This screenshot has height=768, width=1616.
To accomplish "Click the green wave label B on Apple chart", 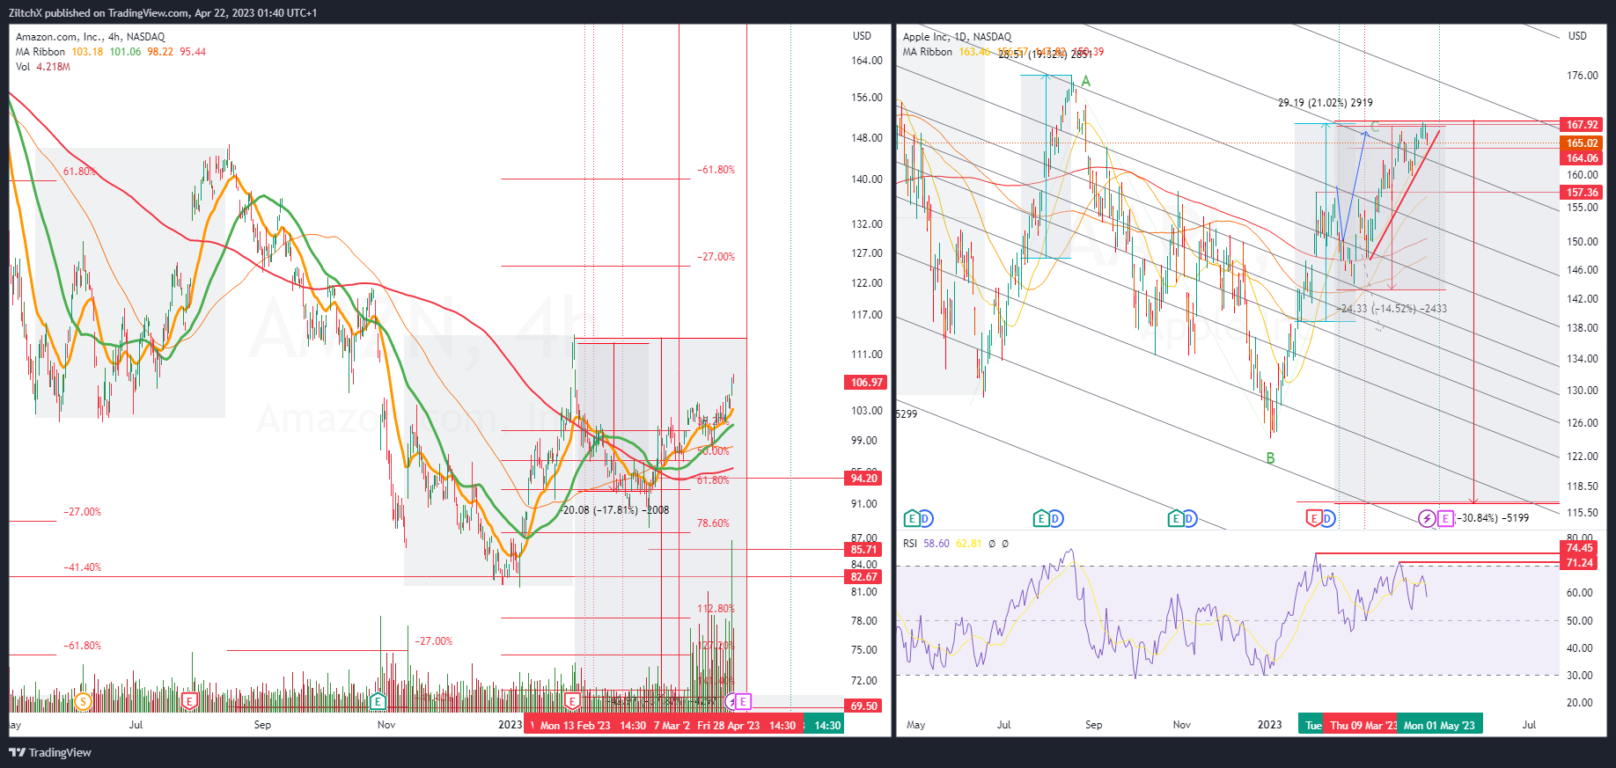I will click(x=1270, y=458).
